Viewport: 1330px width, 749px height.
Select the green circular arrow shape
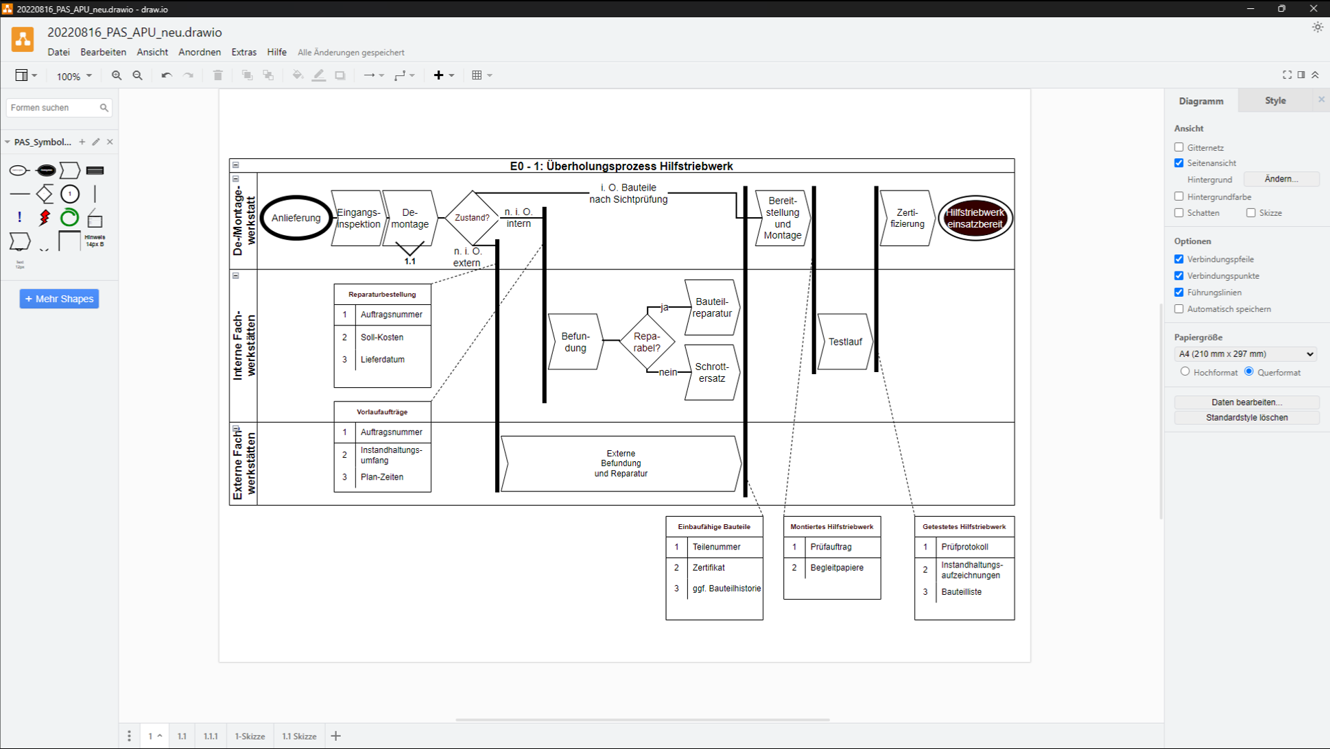click(x=69, y=218)
